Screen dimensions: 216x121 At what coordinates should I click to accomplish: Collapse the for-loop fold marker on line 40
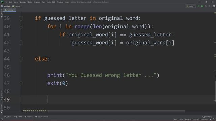pos(21,27)
